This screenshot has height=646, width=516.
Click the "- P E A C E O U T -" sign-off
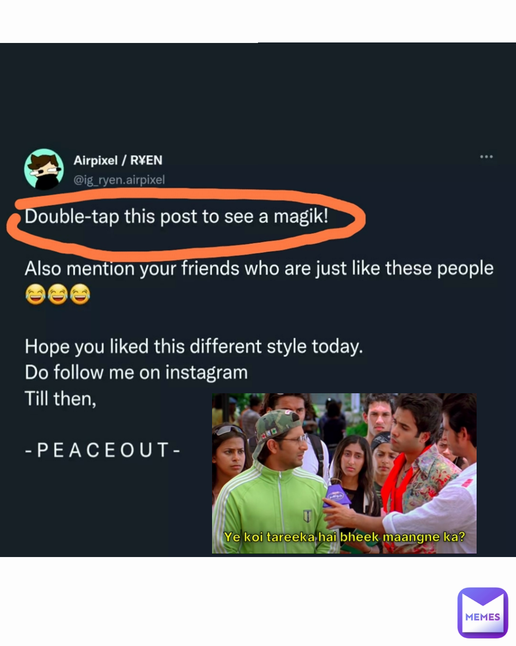pos(102,449)
